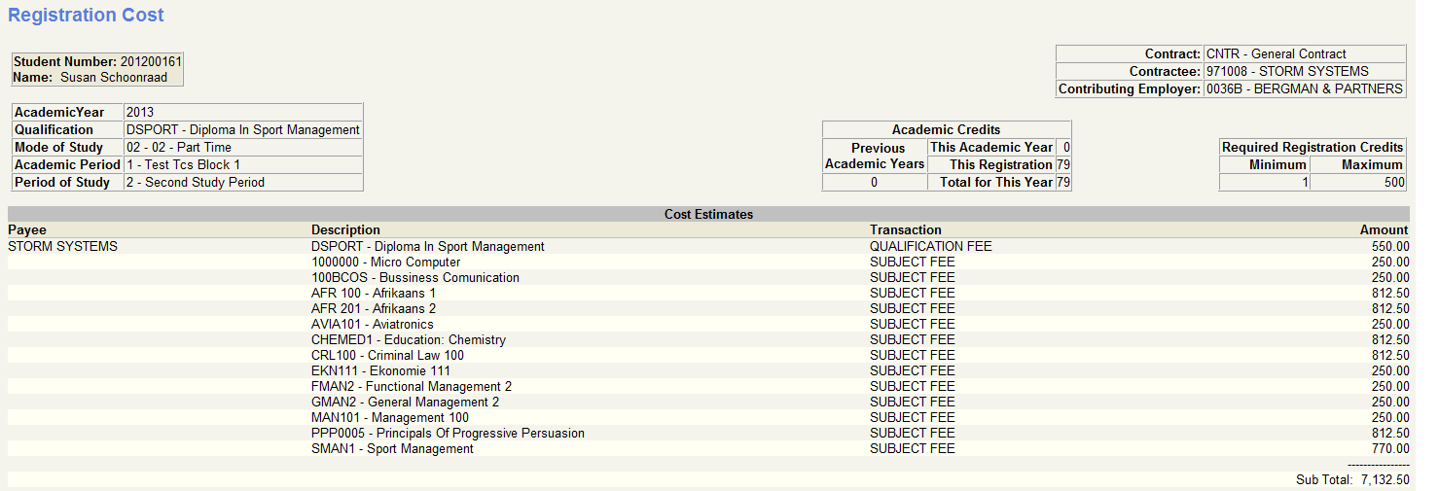This screenshot has height=491, width=1439.
Task: Select the student number 201200161
Action: coord(151,62)
